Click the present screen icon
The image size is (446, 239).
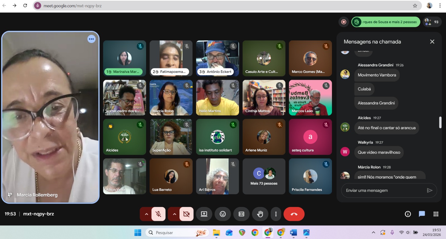(204, 214)
